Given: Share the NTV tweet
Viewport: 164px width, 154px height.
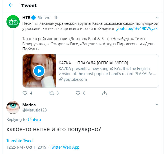Looking at the screenshot, I should pyautogui.click(x=104, y=93).
